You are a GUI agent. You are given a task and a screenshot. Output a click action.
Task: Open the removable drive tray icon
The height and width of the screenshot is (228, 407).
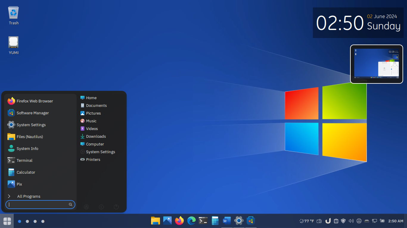coord(367,221)
